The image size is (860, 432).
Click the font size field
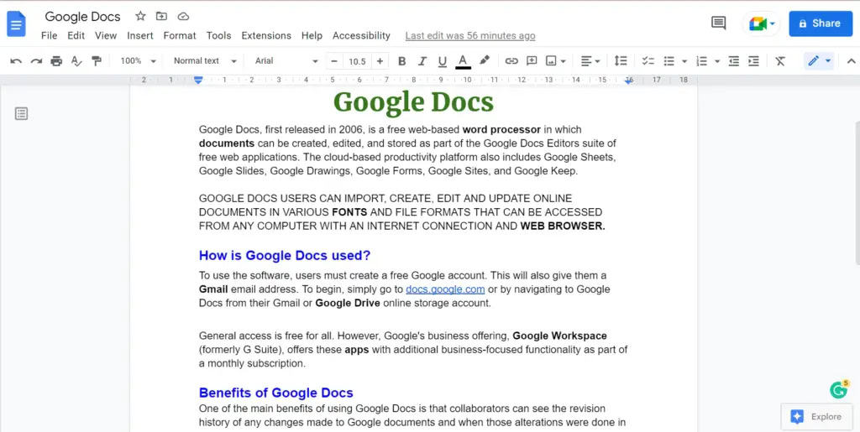pyautogui.click(x=357, y=61)
